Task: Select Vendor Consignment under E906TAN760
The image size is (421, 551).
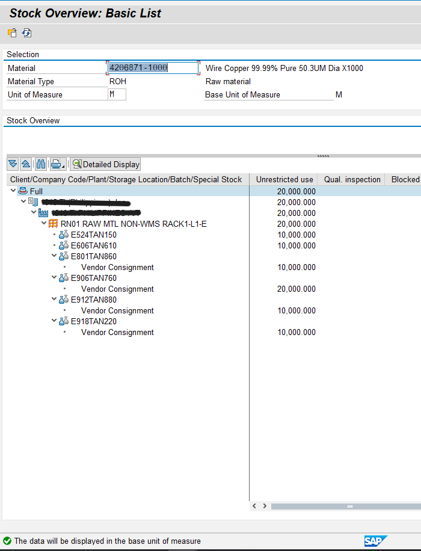Action: tap(117, 289)
